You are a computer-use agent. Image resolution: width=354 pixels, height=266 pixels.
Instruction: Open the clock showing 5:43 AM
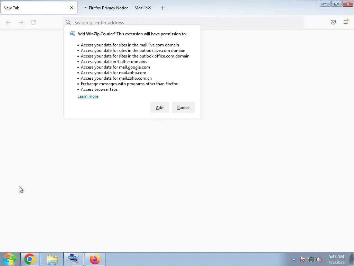[336, 259]
